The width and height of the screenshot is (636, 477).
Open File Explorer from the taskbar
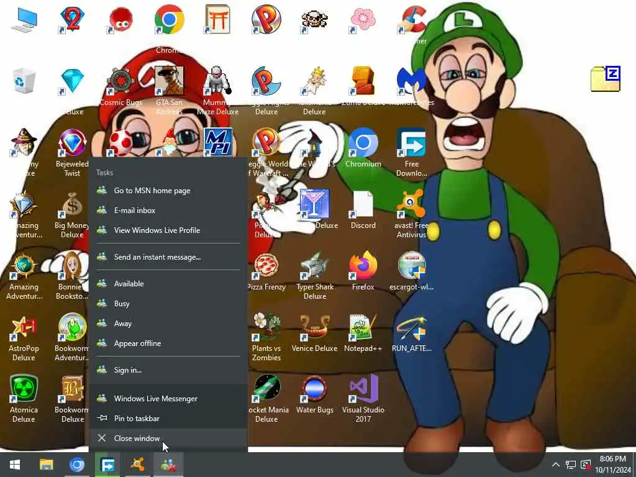[x=46, y=465]
